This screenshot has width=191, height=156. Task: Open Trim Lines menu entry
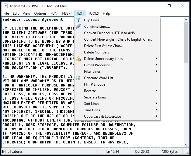coord(117,110)
